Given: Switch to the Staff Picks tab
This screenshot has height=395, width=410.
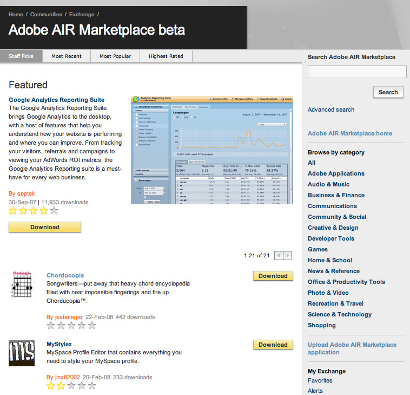Looking at the screenshot, I should click(21, 56).
